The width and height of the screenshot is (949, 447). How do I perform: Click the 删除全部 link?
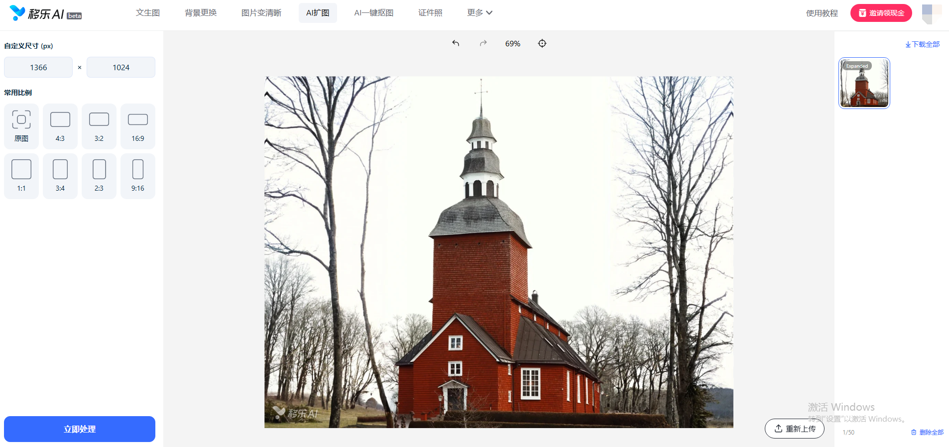click(x=927, y=432)
